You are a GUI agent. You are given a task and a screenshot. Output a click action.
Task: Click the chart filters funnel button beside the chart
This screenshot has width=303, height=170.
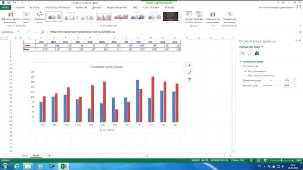click(189, 80)
